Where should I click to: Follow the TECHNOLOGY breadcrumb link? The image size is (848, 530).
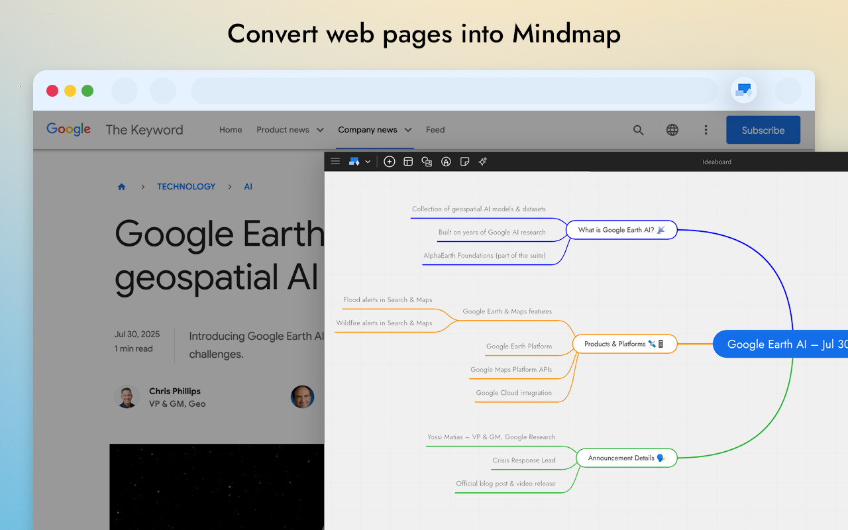click(x=186, y=187)
